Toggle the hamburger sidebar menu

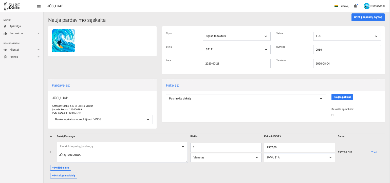pos(39,6)
